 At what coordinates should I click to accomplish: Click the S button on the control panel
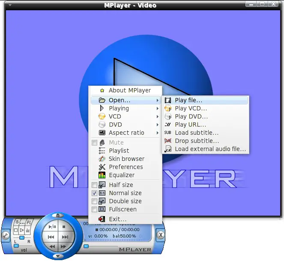tap(17, 222)
